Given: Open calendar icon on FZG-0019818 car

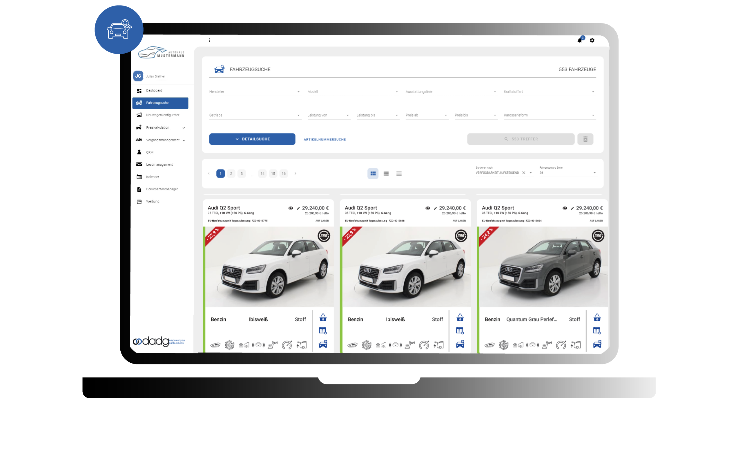Looking at the screenshot, I should pos(460,331).
